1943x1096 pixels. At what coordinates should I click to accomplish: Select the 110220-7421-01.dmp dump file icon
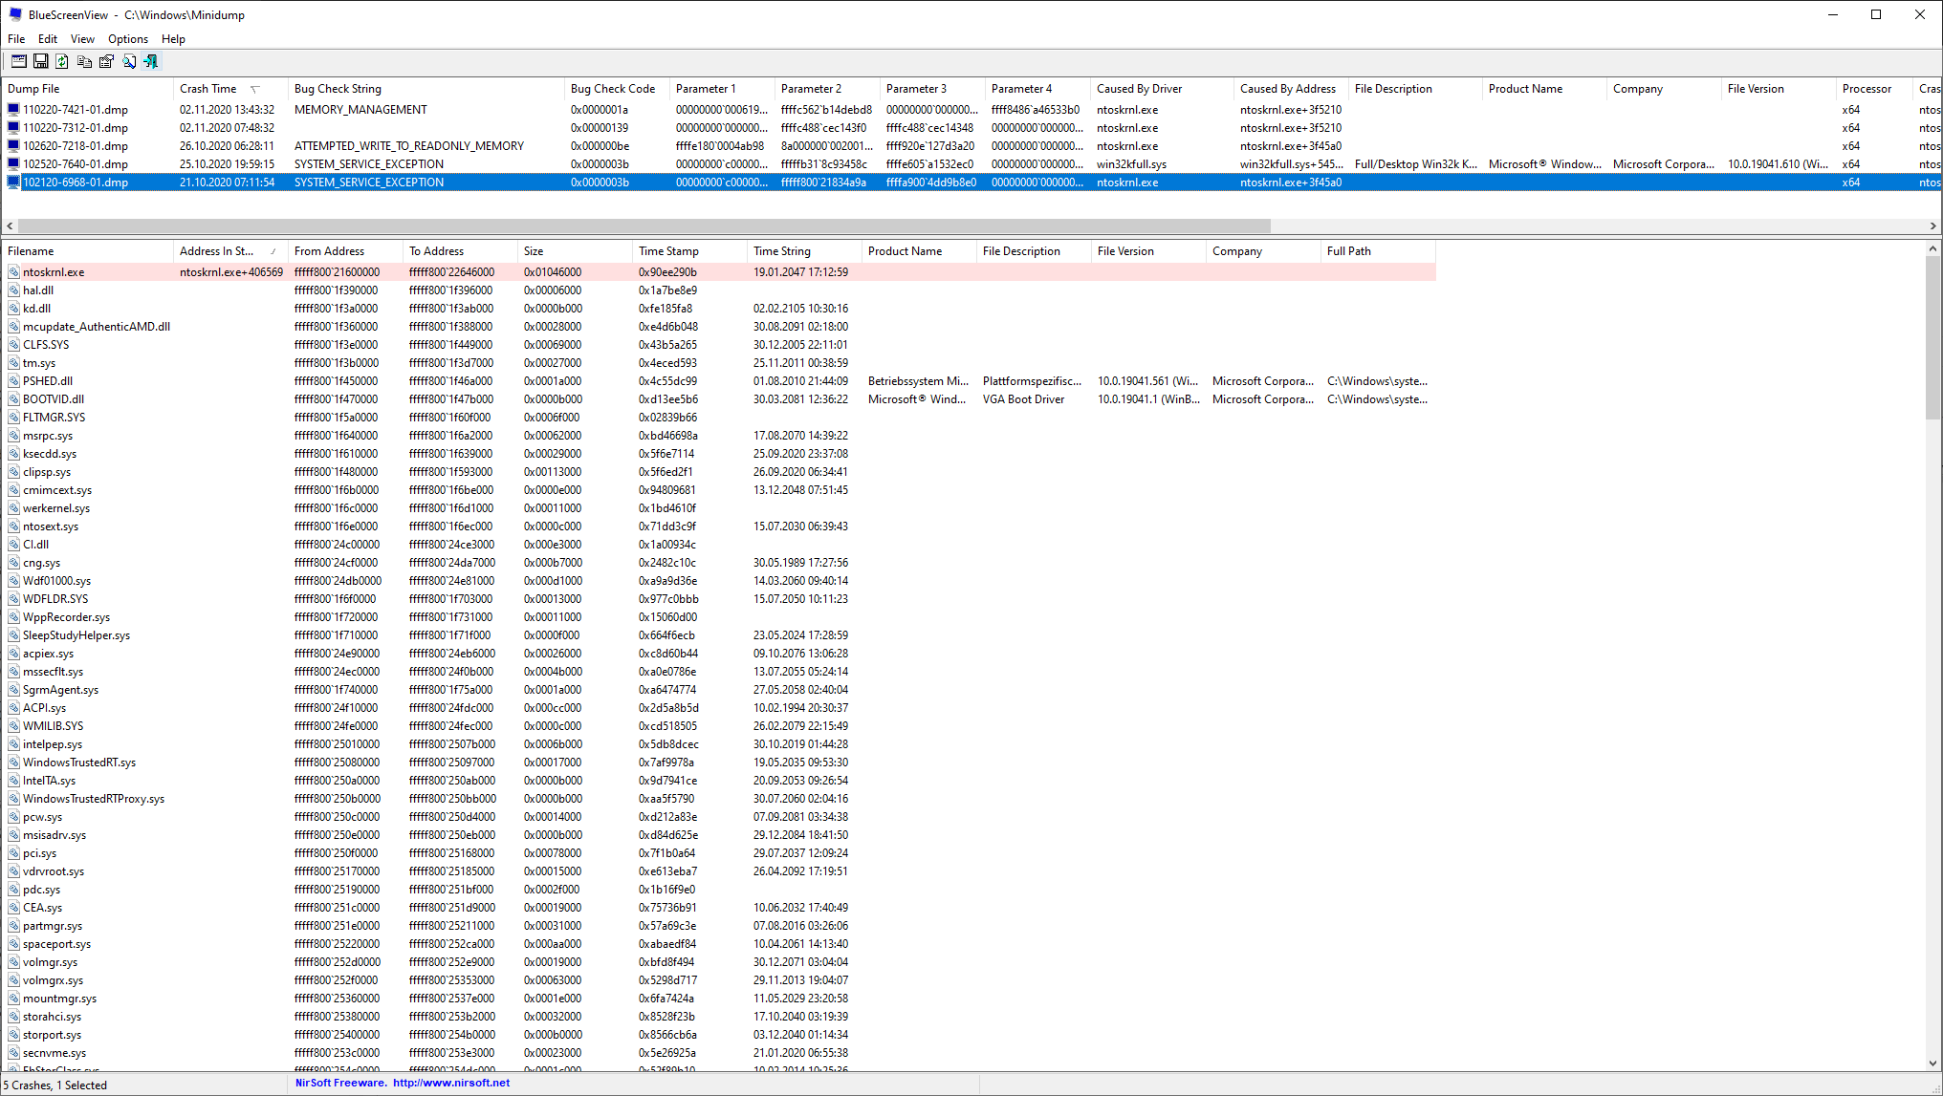(13, 110)
